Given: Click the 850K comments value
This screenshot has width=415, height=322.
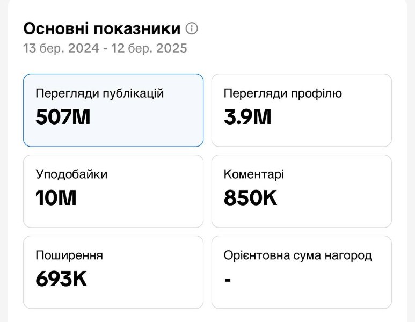Looking at the screenshot, I should (x=251, y=198).
